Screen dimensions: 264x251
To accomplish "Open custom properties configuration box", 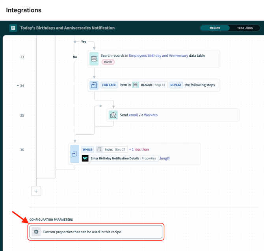I will pos(96,232).
